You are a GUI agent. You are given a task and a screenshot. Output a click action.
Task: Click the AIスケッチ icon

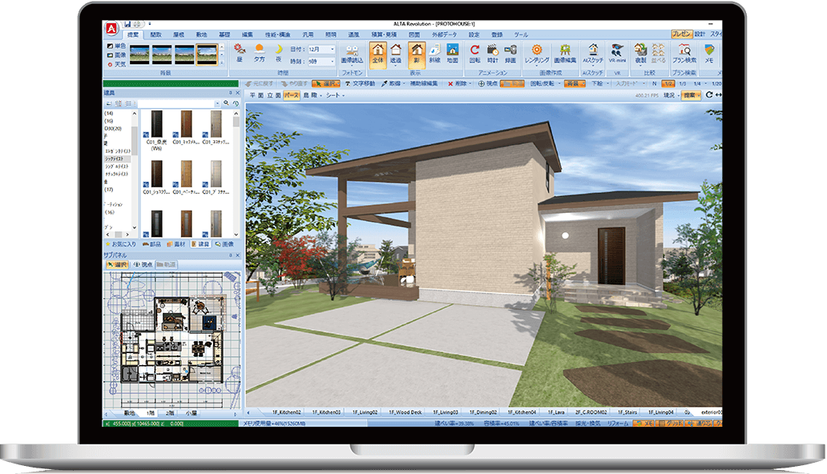tap(593, 53)
